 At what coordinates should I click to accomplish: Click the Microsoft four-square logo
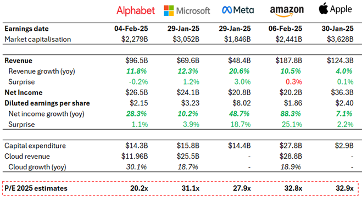(169, 10)
